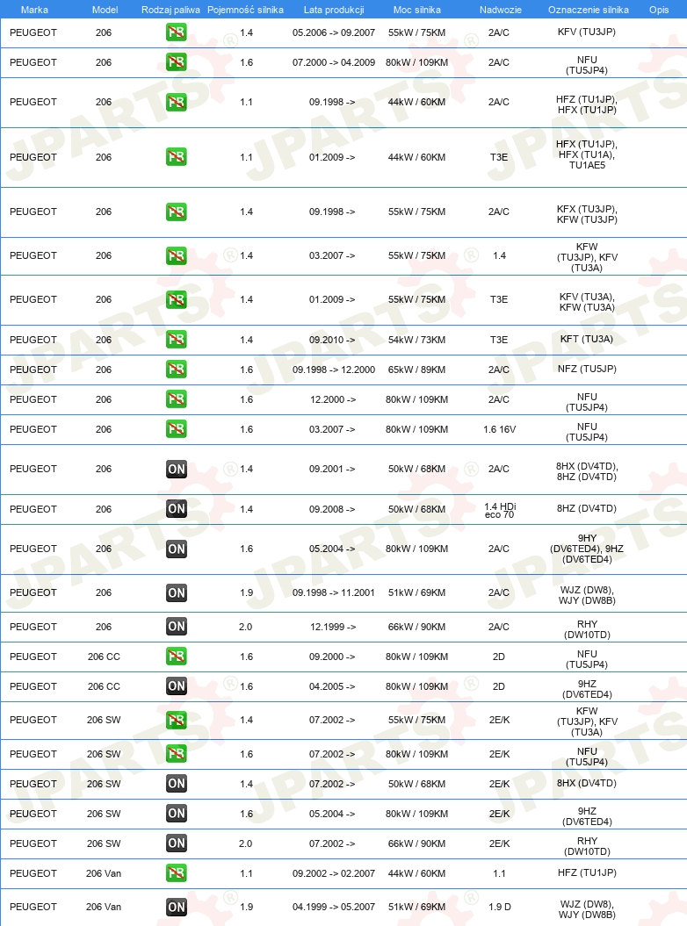The width and height of the screenshot is (687, 926).
Task: Click the PB fuel icon in the 05.2006 -> 09.2007 row
Action: point(177,32)
